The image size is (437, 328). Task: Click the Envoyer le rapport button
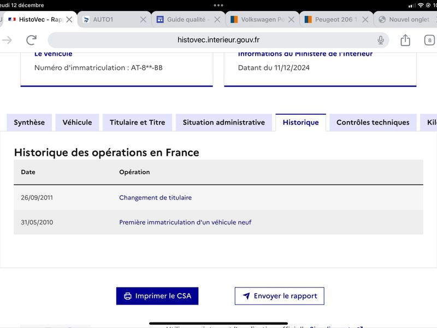(279, 296)
